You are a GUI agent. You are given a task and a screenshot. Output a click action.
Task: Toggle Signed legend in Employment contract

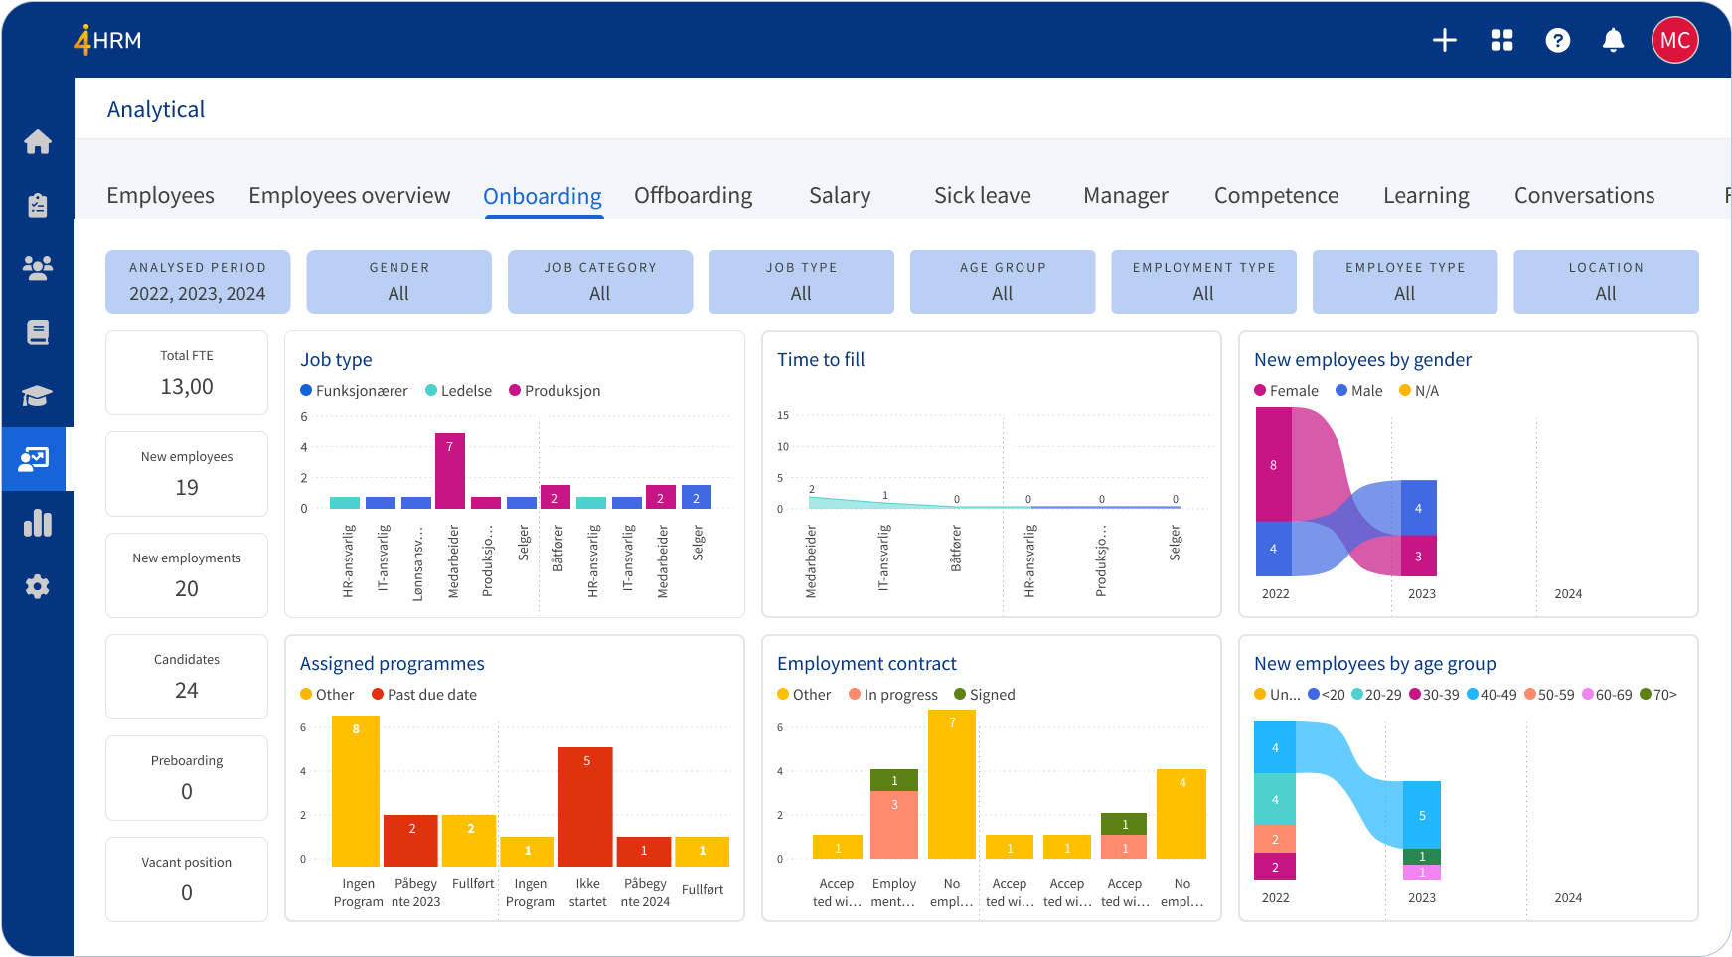point(984,695)
